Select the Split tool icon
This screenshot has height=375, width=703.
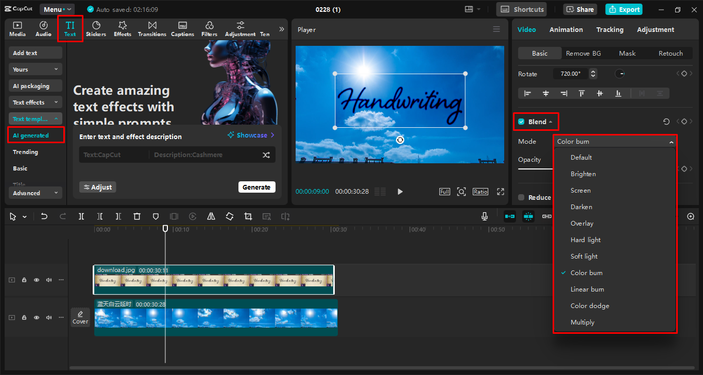(81, 216)
